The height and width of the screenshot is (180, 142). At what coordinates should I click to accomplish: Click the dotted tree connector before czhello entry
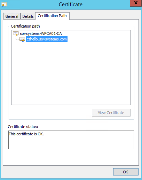pos(17,38)
